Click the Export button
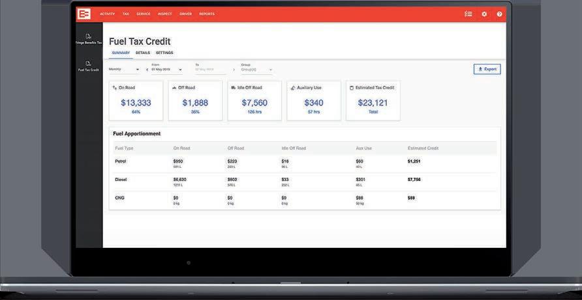Viewport: 582px width, 300px height. point(487,69)
